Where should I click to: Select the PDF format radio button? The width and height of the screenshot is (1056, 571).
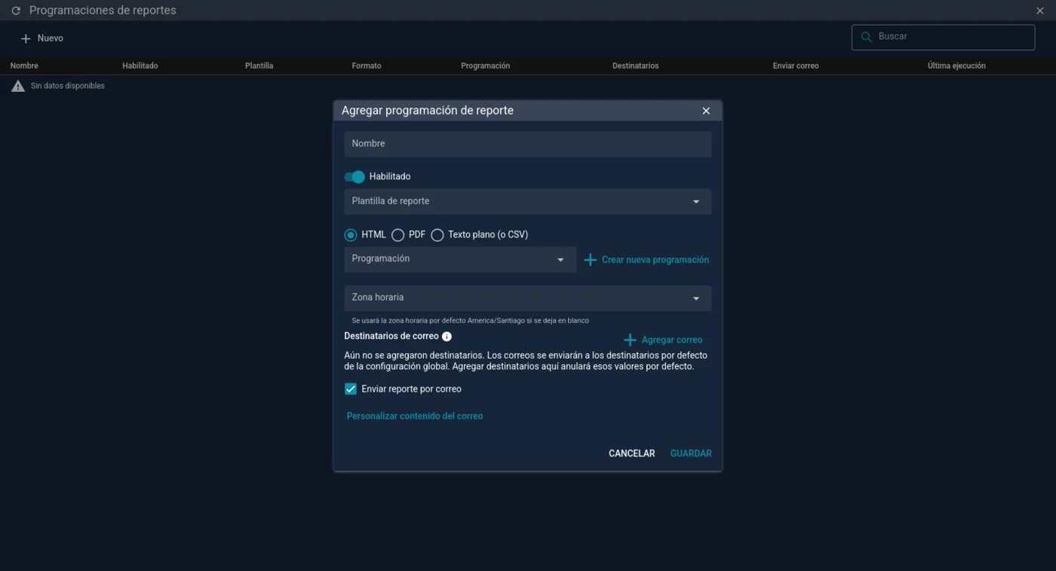tap(398, 235)
